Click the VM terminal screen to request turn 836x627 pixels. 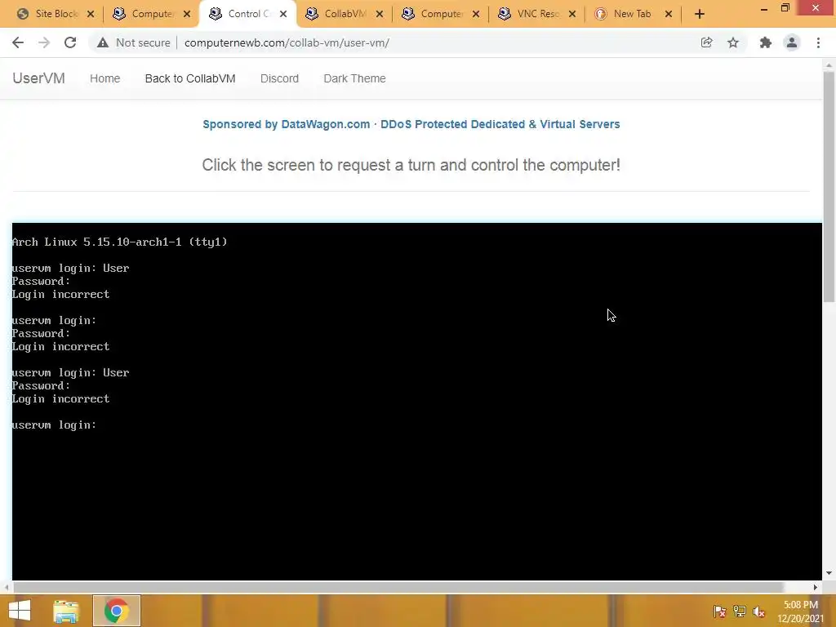tap(417, 401)
